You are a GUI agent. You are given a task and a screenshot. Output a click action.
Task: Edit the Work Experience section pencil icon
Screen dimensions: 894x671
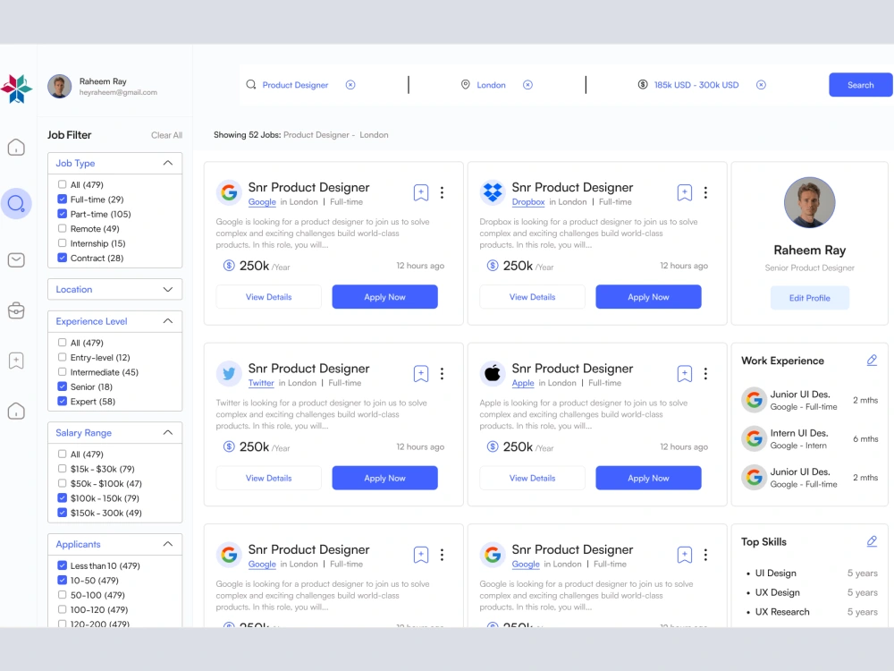872,360
